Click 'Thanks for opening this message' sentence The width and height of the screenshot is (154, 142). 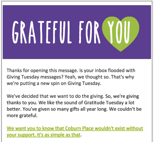click(x=42, y=71)
